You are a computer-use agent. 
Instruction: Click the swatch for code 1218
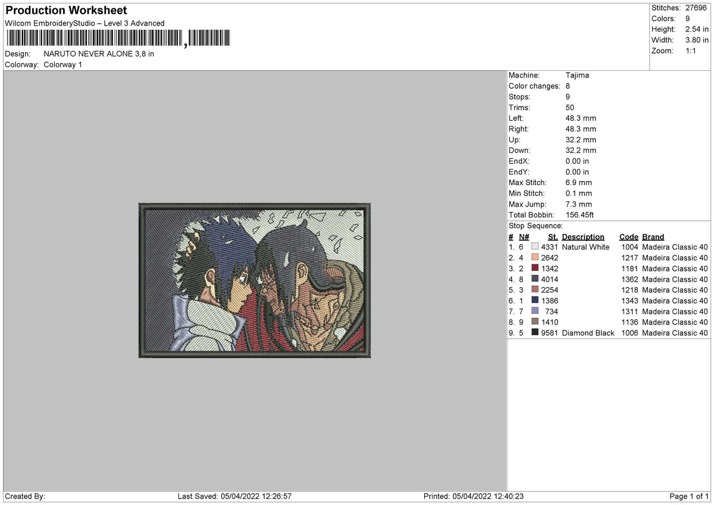tap(535, 289)
